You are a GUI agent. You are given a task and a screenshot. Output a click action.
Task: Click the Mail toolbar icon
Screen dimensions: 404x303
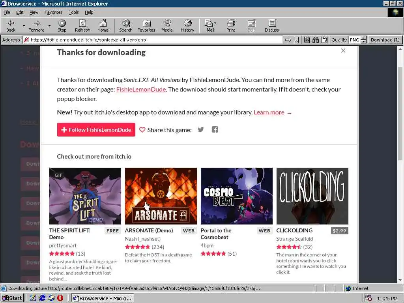210,26
